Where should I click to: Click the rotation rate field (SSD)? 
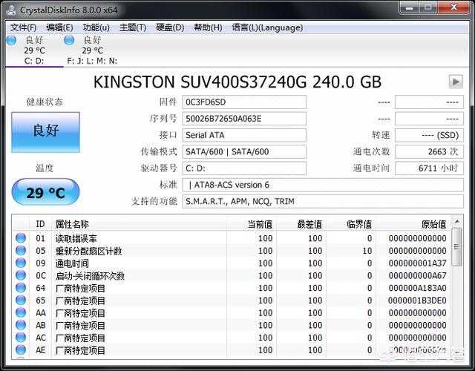(429, 135)
